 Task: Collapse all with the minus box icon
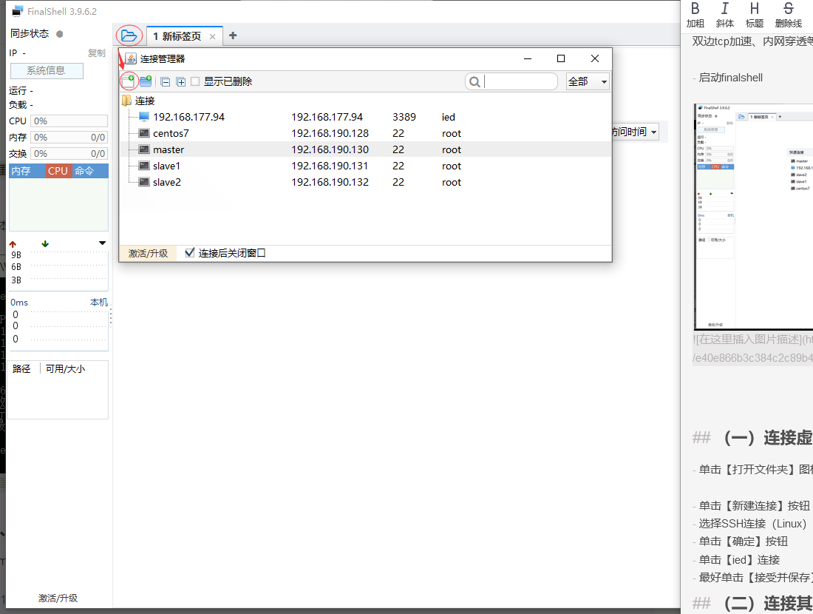pos(166,82)
